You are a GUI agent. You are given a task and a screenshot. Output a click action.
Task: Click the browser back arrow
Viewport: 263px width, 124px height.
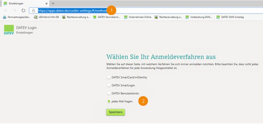pyautogui.click(x=6, y=11)
